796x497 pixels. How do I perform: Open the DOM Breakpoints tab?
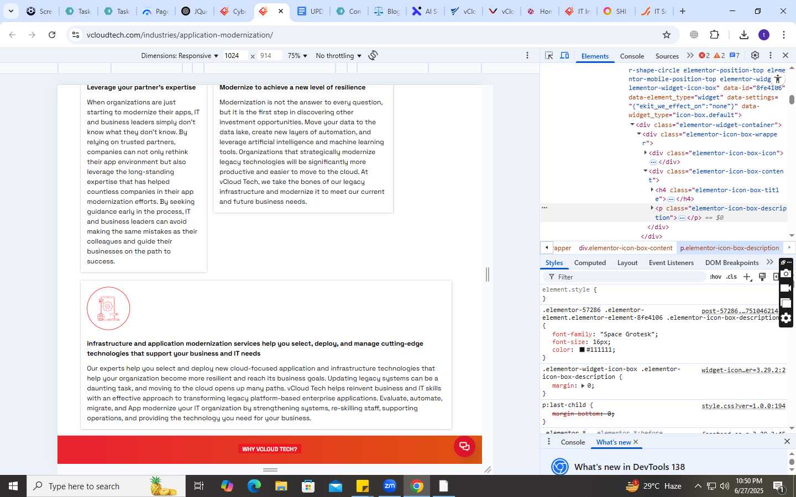732,263
